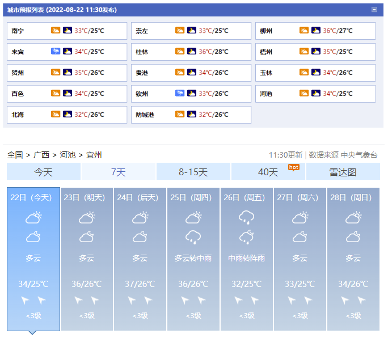Click the daytime weather icon for 南宁
The image size is (388, 338).
[x=56, y=31]
